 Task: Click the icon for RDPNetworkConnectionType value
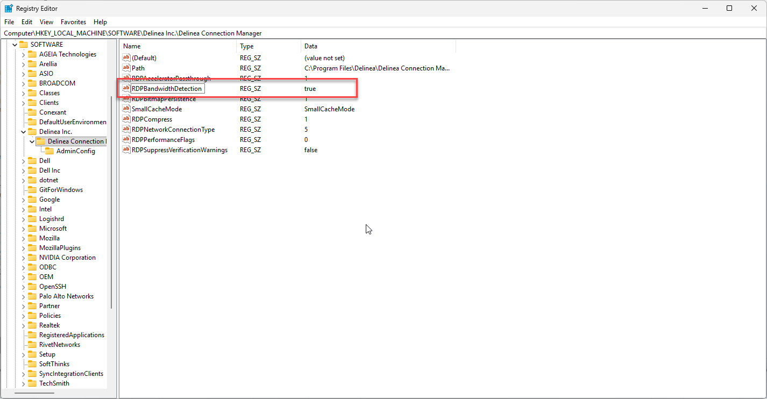click(x=126, y=130)
